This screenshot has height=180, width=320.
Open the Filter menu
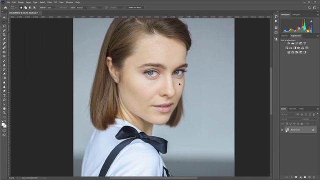49,2
